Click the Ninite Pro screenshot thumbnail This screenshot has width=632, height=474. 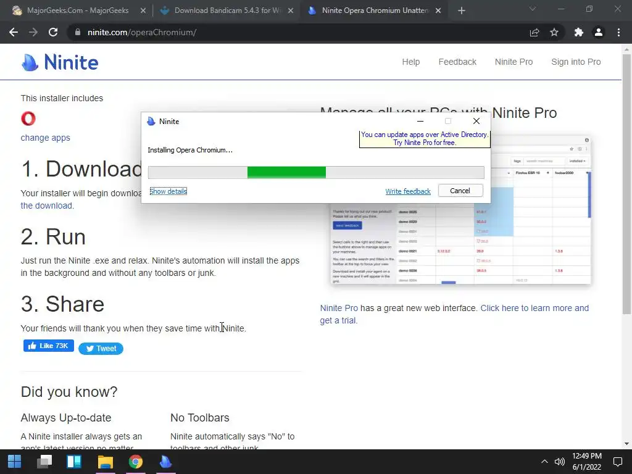tap(460, 210)
